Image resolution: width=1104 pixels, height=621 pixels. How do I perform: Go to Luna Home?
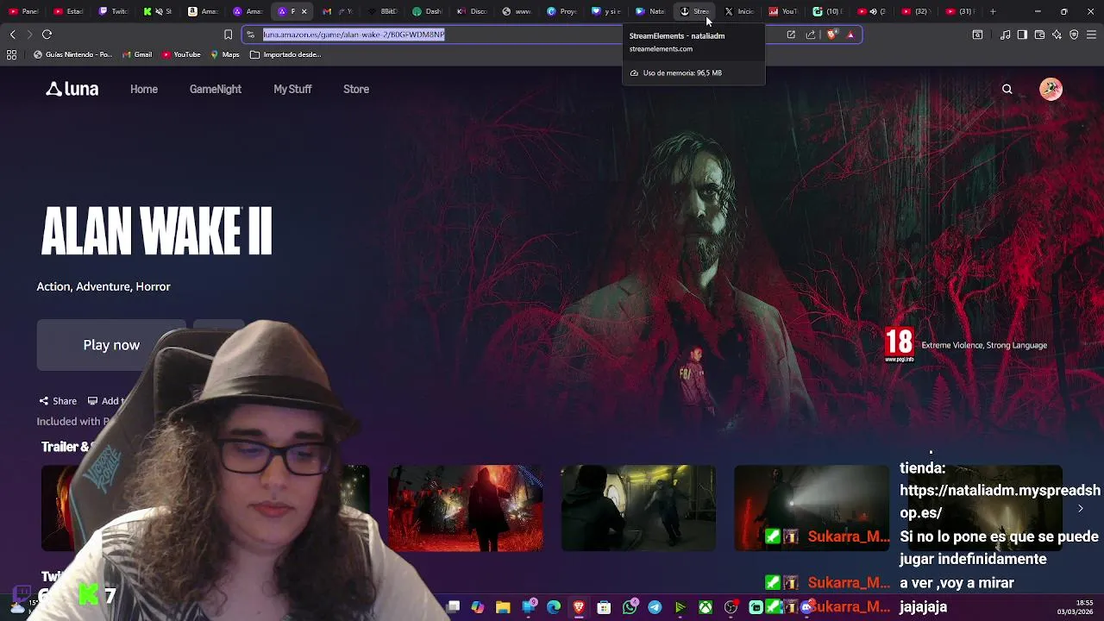(144, 89)
